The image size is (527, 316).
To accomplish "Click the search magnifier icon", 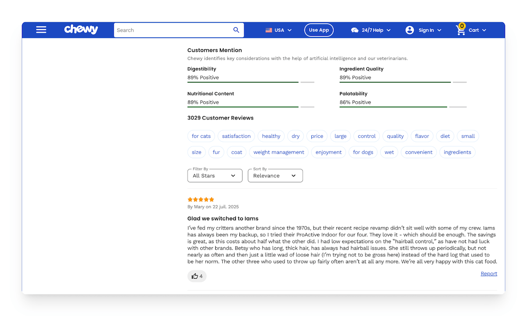I will click(x=236, y=30).
